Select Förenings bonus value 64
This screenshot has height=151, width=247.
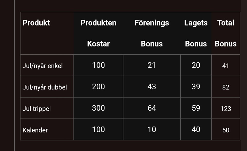pos(152,108)
